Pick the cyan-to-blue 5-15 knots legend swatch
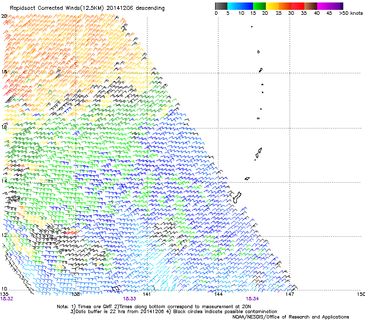The image size is (365, 320). [x=240, y=6]
